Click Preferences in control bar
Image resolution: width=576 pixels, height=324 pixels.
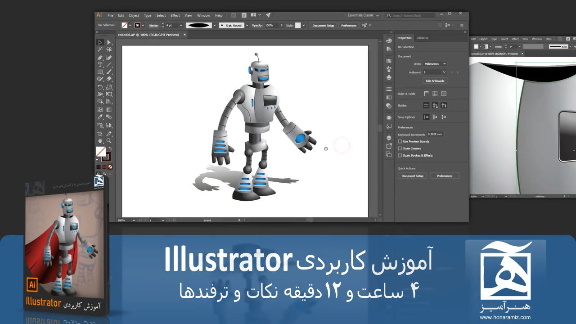pos(349,25)
